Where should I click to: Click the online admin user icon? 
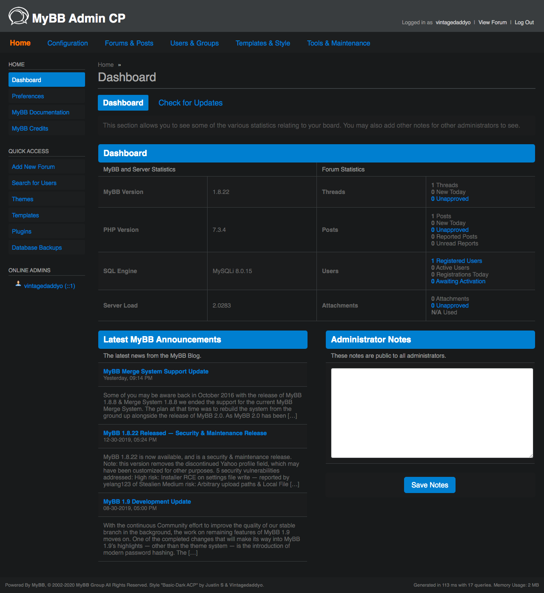coord(18,284)
